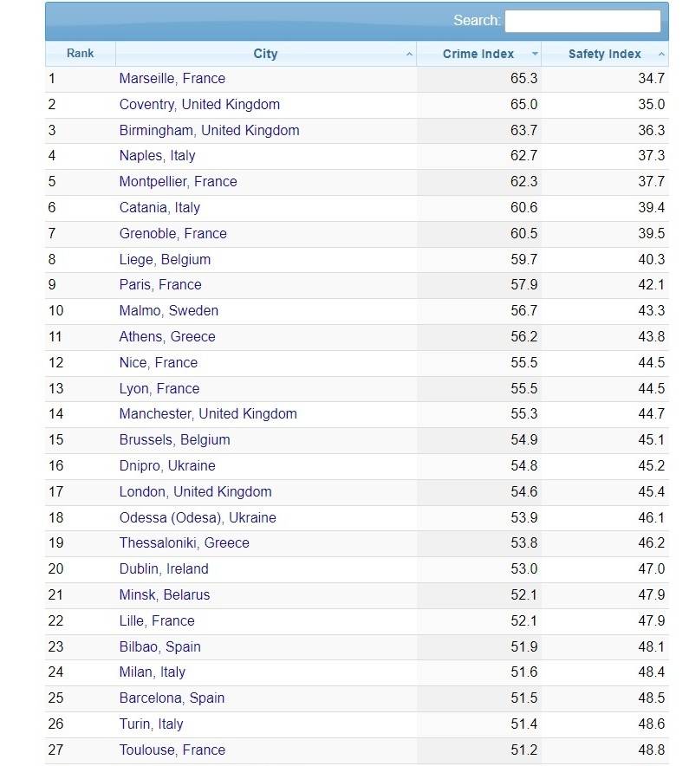Image resolution: width=689 pixels, height=766 pixels.
Task: Select the Dnipro, Ukraine link
Action: [167, 465]
